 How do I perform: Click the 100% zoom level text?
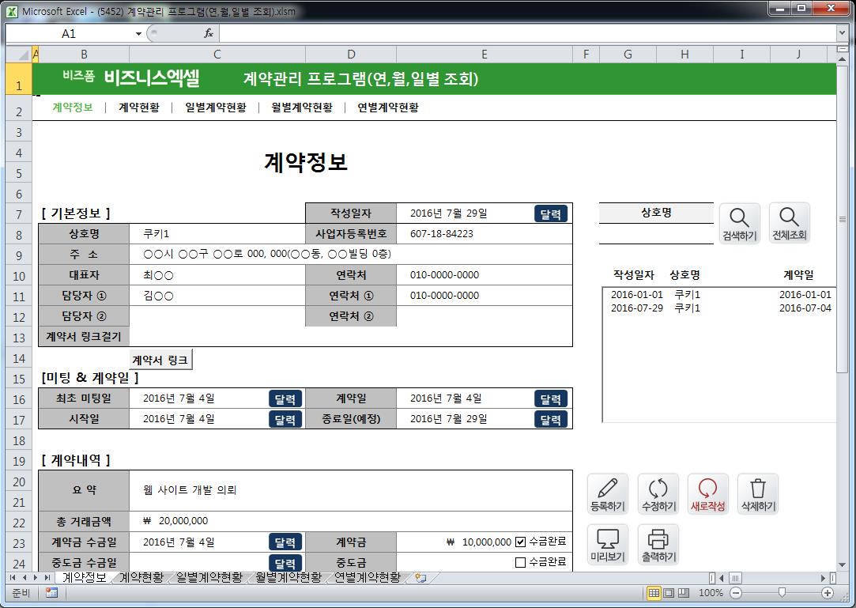click(711, 593)
